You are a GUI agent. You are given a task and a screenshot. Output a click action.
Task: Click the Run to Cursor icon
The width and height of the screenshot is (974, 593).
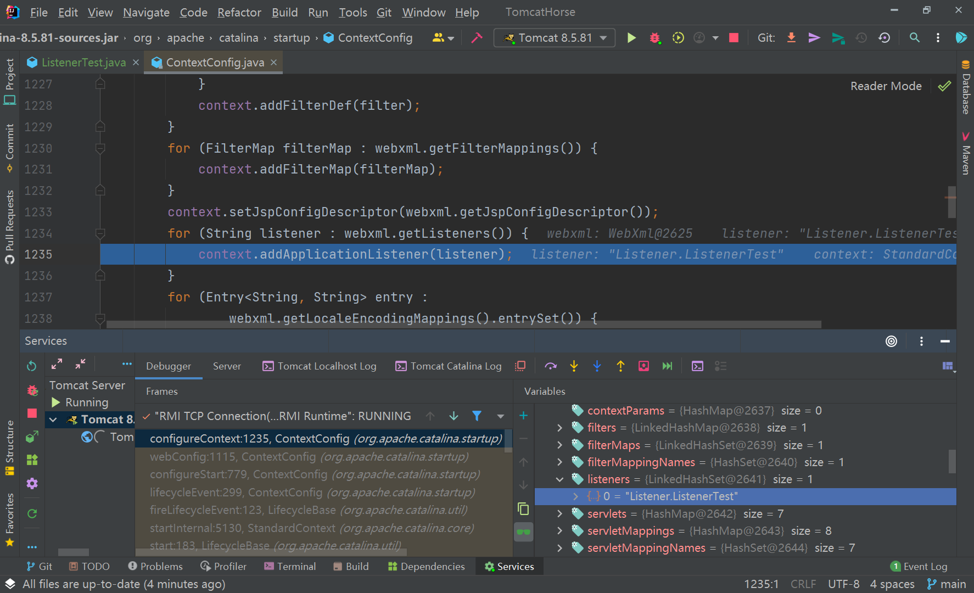point(667,366)
